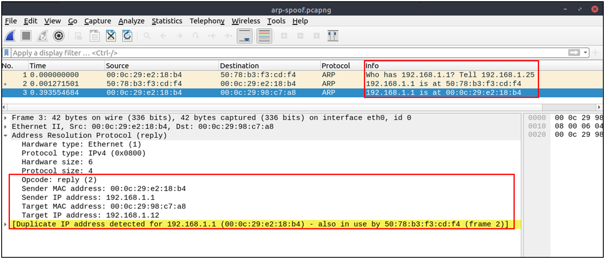Select packet 2 at 0.001271501
The width and height of the screenshot is (605, 259).
(x=302, y=84)
